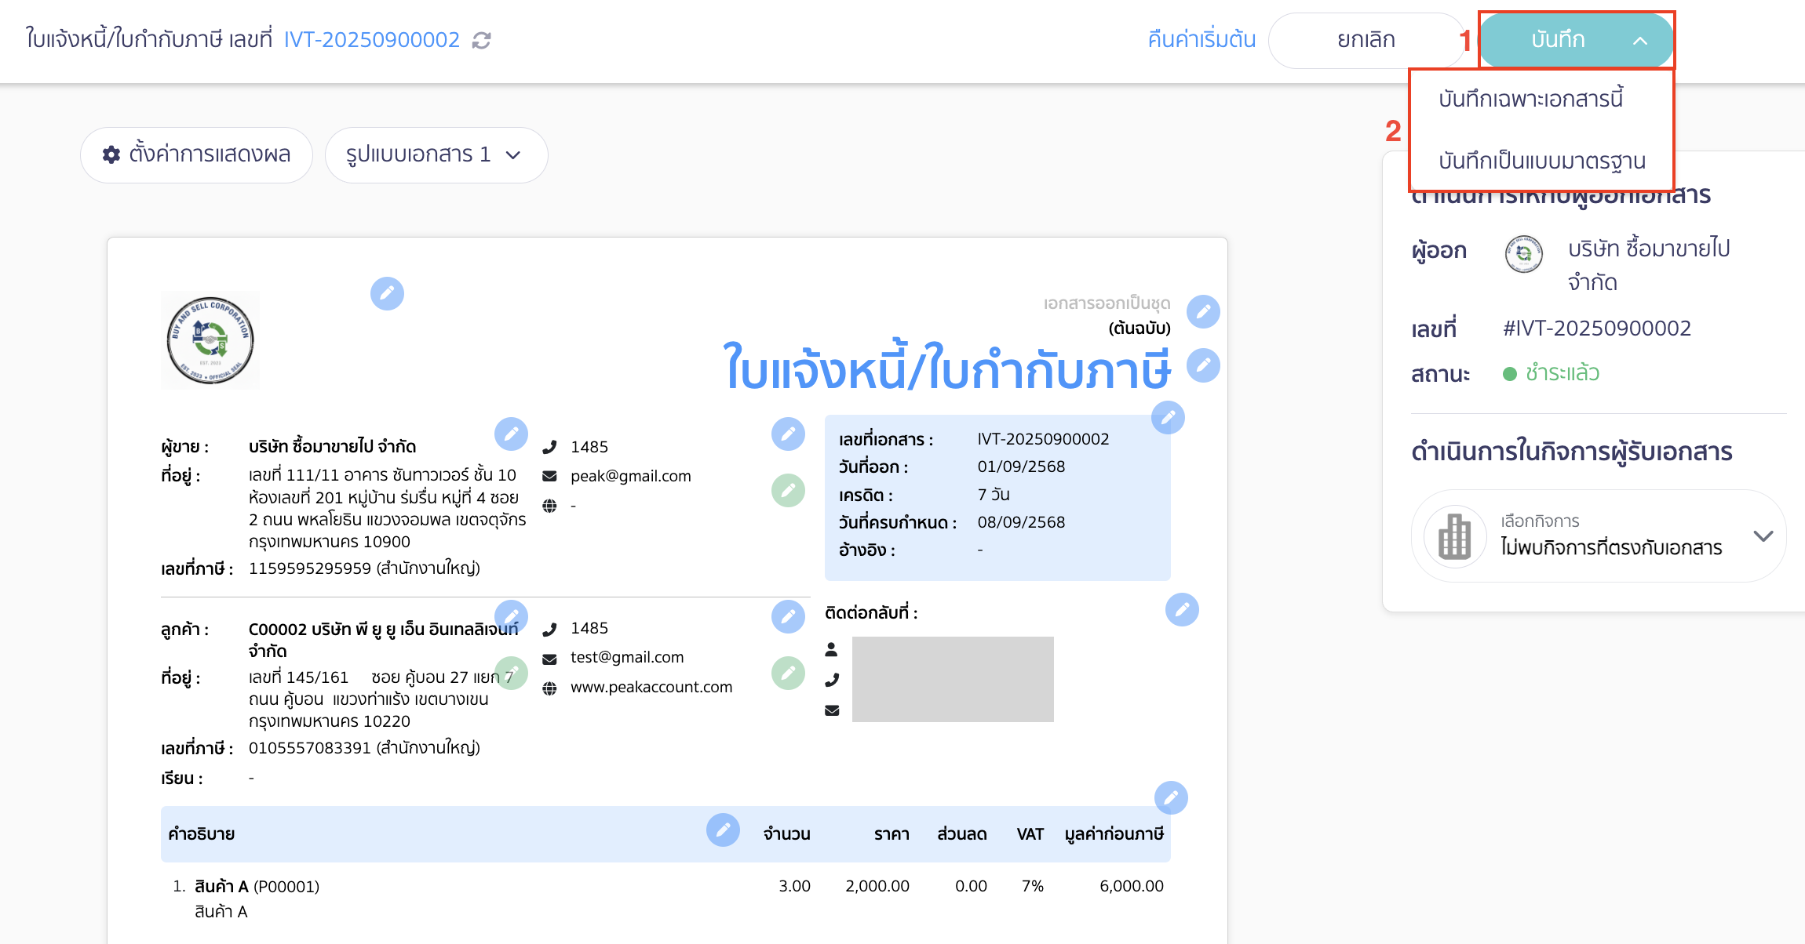
Task: Click the refresh icon next to IVT-20250900002
Action: tap(480, 40)
